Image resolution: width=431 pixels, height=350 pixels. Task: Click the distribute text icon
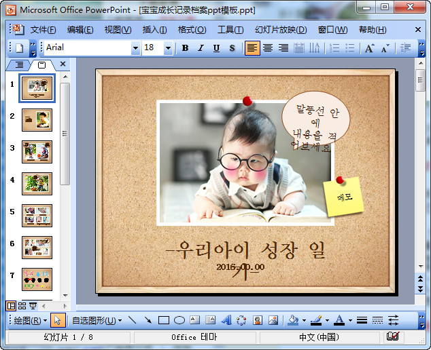[x=299, y=48]
